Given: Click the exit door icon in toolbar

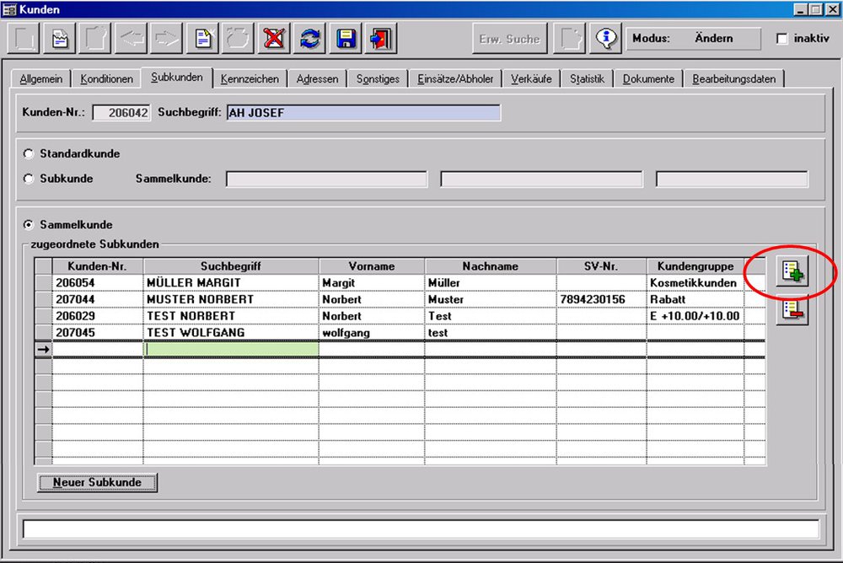Looking at the screenshot, I should tap(380, 39).
